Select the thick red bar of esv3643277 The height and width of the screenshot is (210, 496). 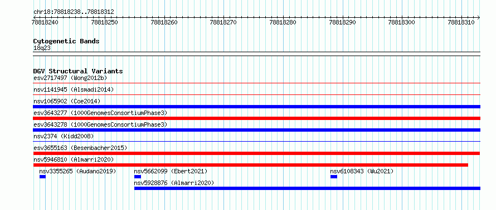(x=257, y=118)
